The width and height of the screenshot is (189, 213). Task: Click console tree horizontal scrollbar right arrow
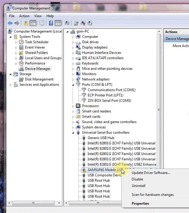coord(59,203)
